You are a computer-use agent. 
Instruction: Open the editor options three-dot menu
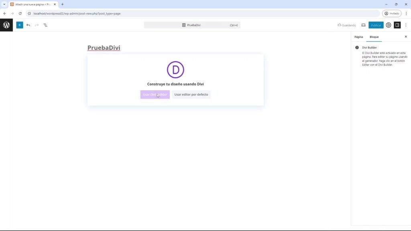[406, 25]
